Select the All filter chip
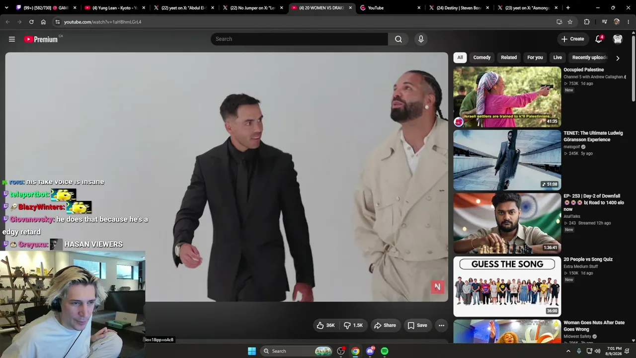This screenshot has width=636, height=358. pyautogui.click(x=460, y=58)
